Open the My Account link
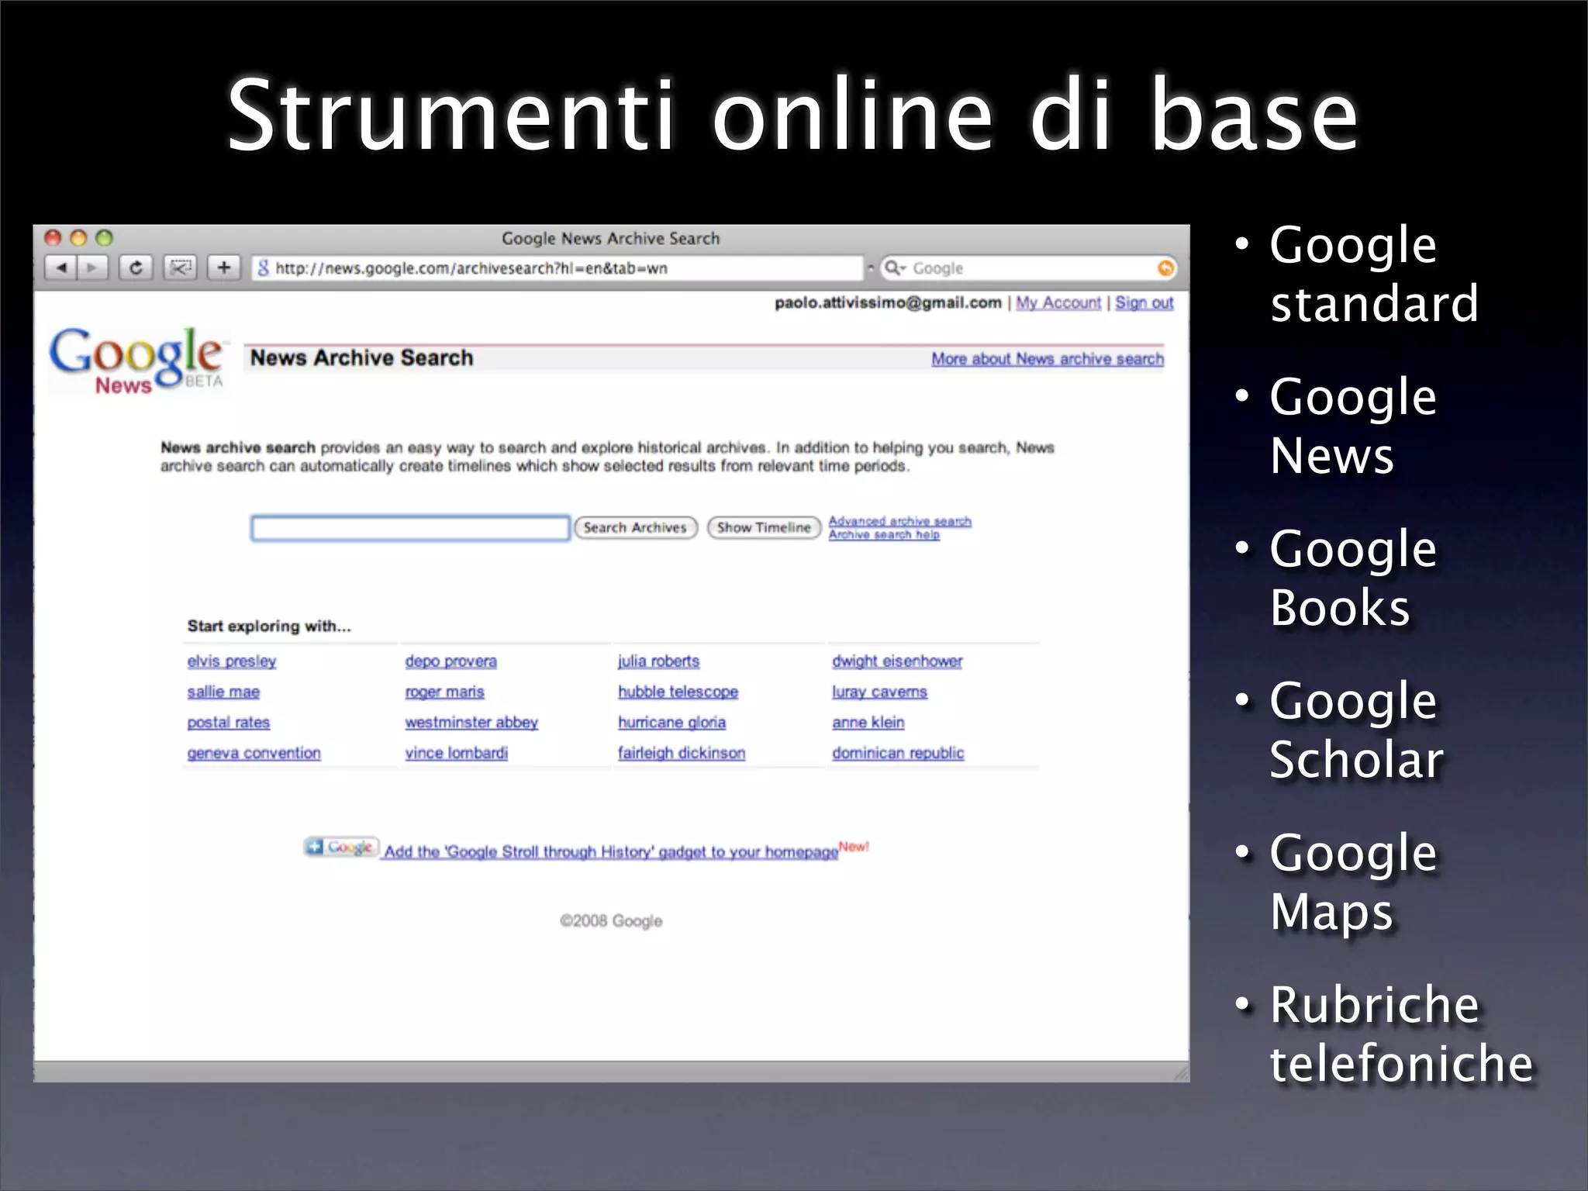The height and width of the screenshot is (1191, 1588). tap(1058, 303)
